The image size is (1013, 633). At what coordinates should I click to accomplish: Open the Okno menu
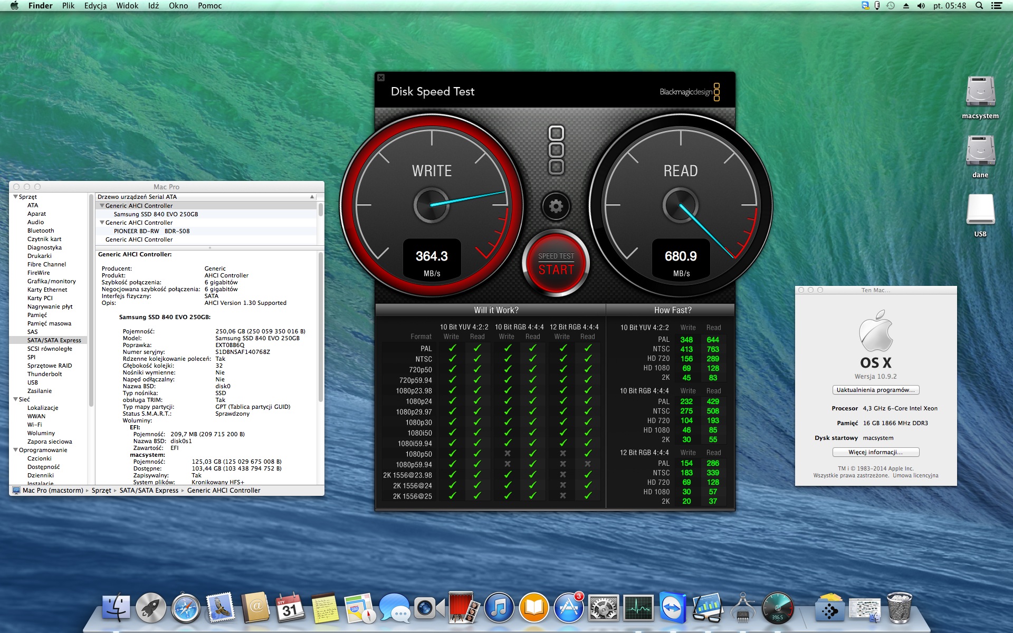click(178, 6)
